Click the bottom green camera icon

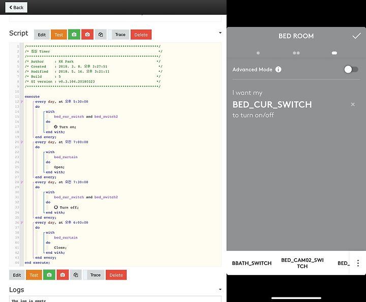49,275
